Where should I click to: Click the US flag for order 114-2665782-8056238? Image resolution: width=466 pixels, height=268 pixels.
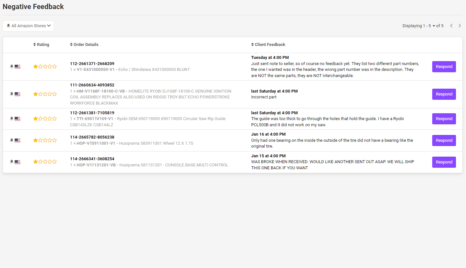pos(18,140)
